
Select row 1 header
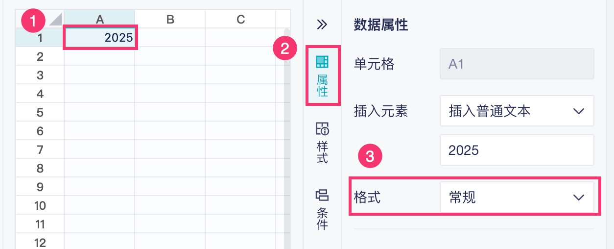coord(40,38)
